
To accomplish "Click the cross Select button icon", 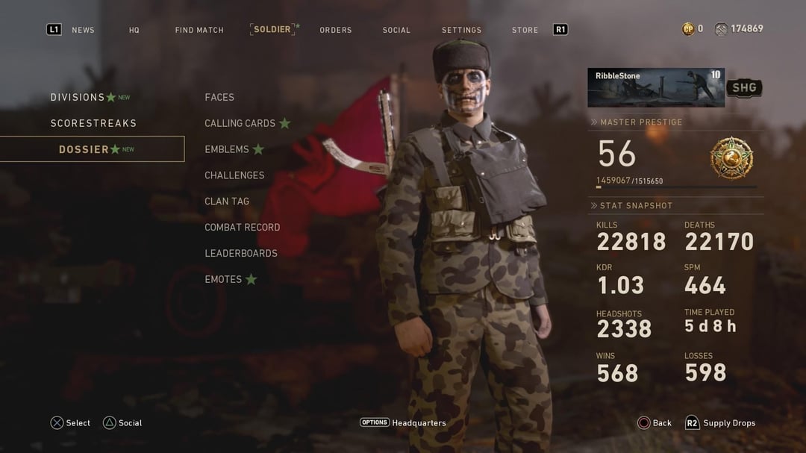I will 57,422.
